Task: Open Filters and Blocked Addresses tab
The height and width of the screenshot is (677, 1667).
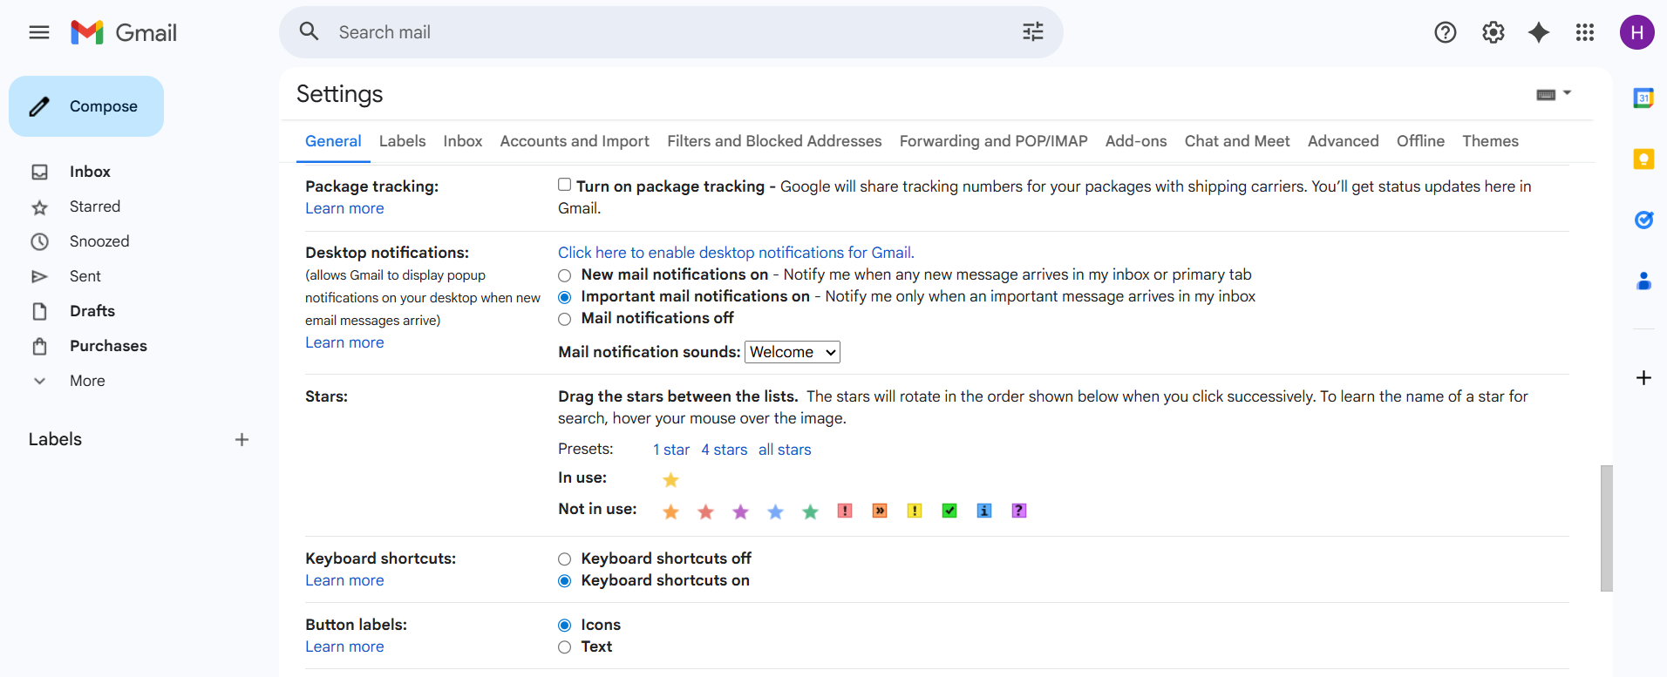Action: 774,141
